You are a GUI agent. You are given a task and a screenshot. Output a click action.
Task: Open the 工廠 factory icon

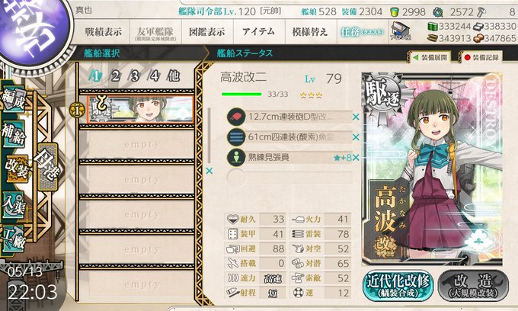click(x=14, y=239)
